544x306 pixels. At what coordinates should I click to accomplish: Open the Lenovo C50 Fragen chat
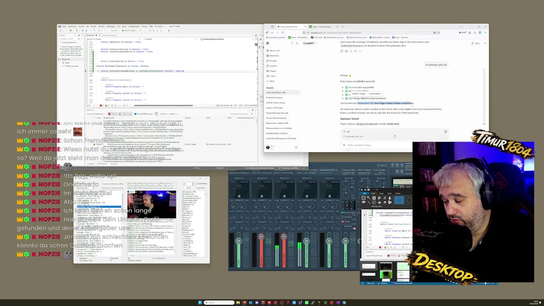click(275, 108)
